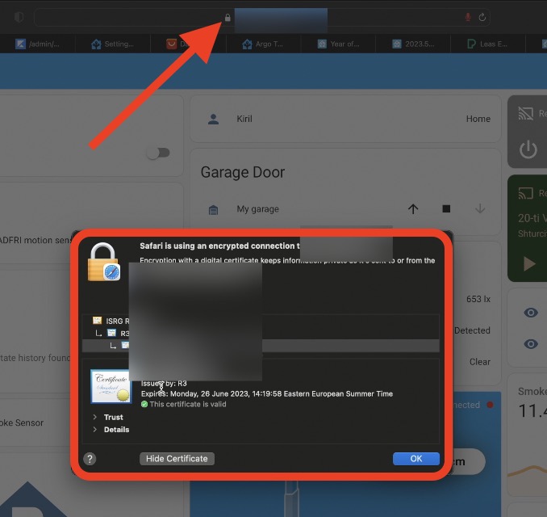The height and width of the screenshot is (517, 547).
Task: Reload the page with the refresh icon
Action: (x=482, y=17)
